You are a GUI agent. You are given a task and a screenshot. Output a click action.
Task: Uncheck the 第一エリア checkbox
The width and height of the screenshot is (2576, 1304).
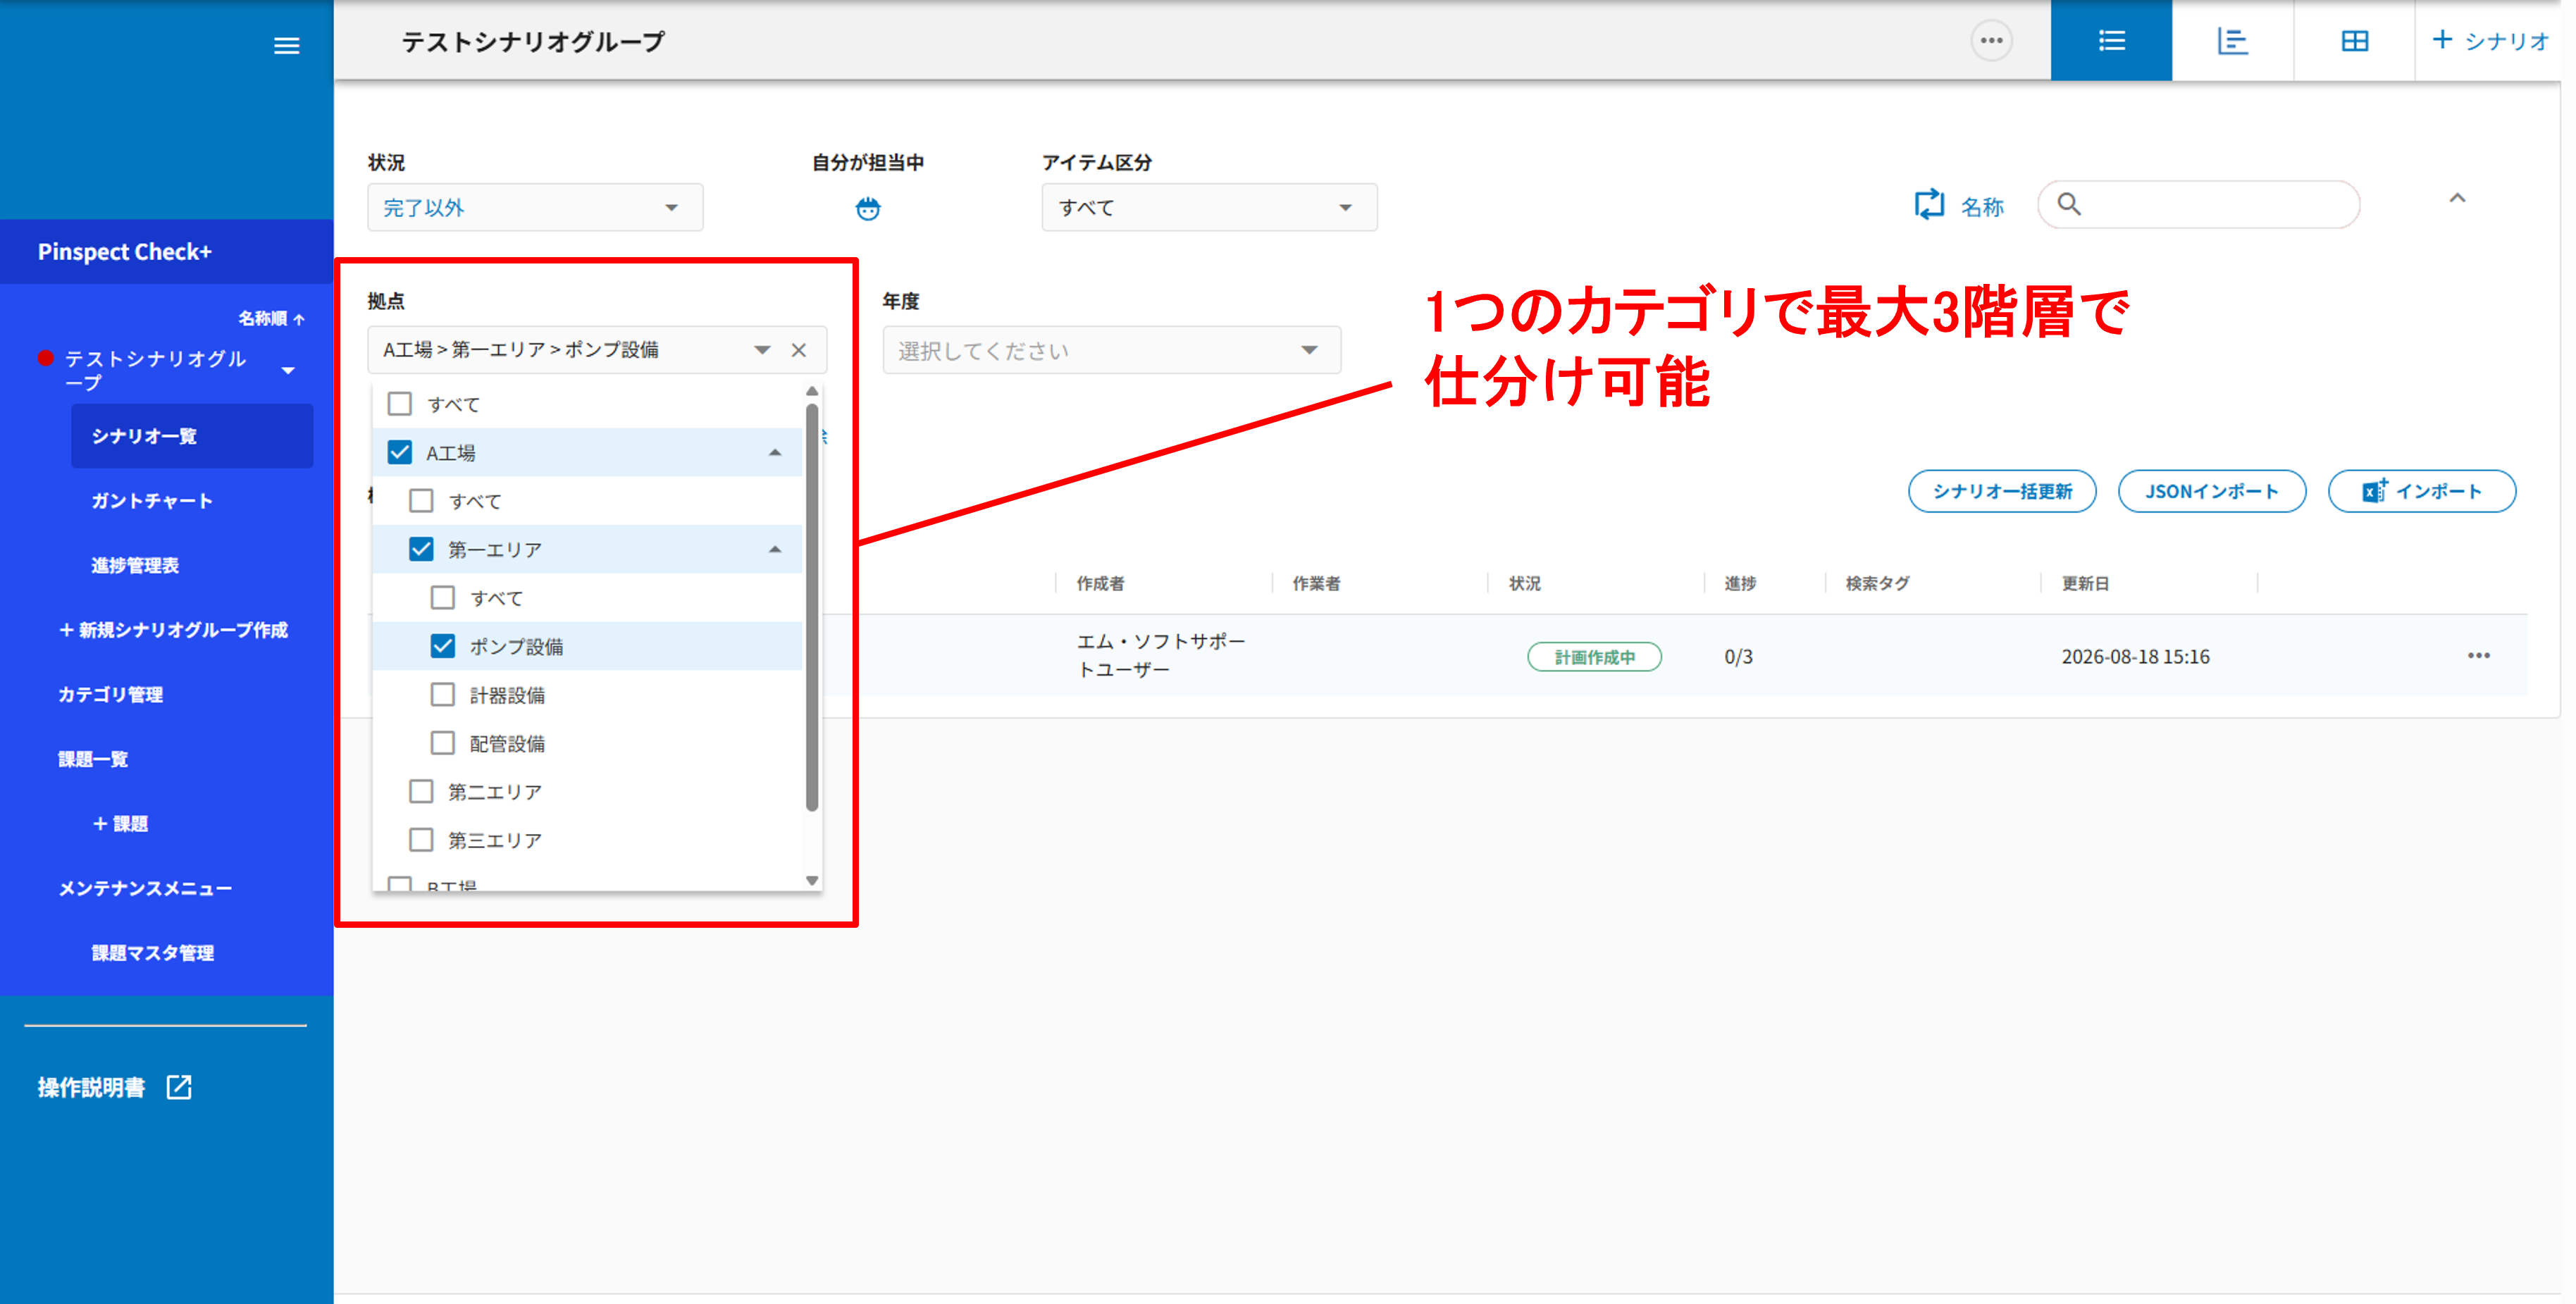pyautogui.click(x=422, y=549)
